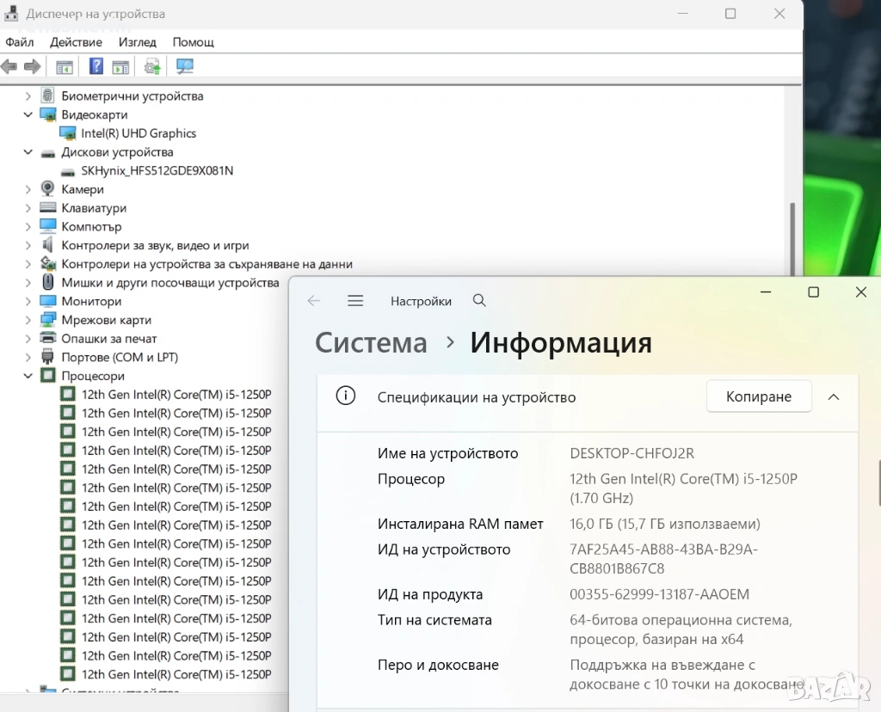This screenshot has width=881, height=712.
Task: Click the Система breadcrumb link
Action: (x=371, y=343)
